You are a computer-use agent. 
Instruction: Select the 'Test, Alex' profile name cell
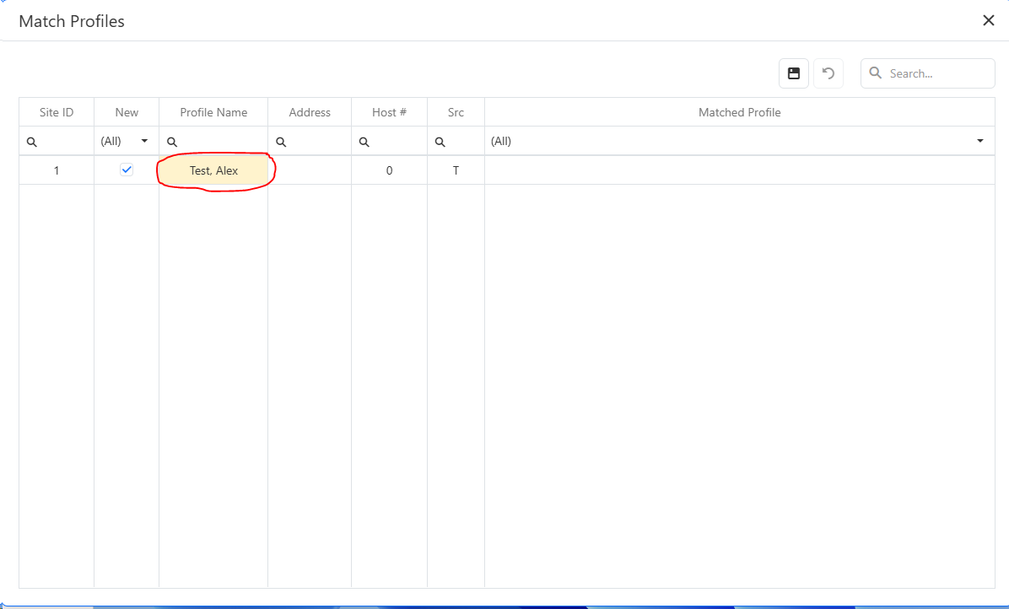(213, 170)
